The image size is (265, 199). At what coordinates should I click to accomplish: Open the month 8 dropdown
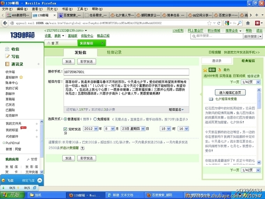coord(110,129)
